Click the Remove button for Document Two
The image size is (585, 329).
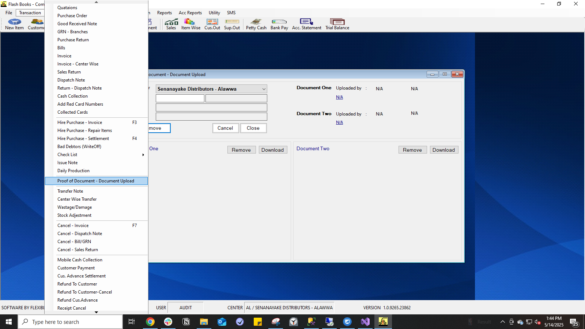[x=412, y=150]
